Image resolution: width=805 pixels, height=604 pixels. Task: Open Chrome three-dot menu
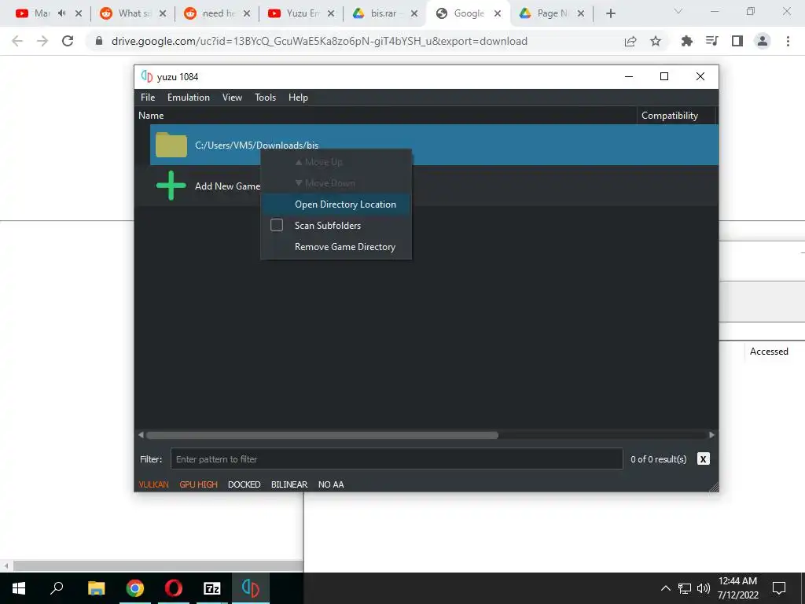click(788, 41)
